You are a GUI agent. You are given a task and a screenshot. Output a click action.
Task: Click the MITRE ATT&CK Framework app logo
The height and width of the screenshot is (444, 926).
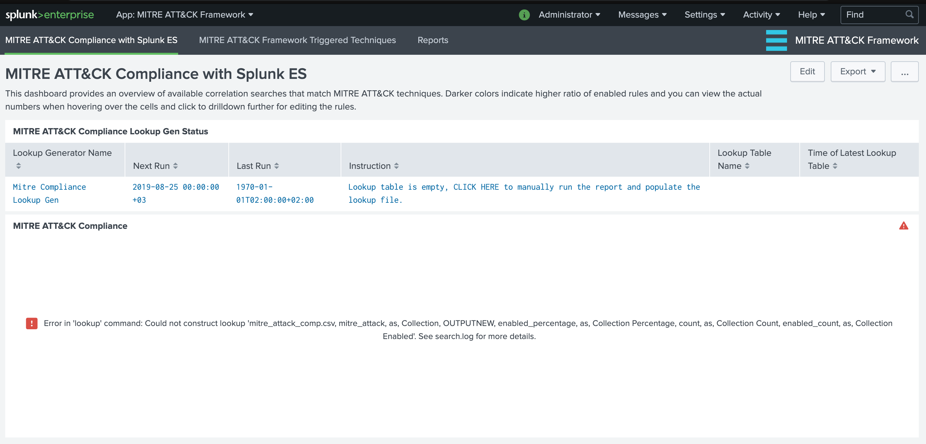click(x=777, y=40)
